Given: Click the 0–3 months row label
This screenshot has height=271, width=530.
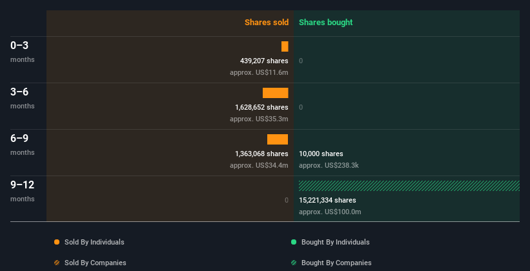Looking at the screenshot, I should 20,45.
